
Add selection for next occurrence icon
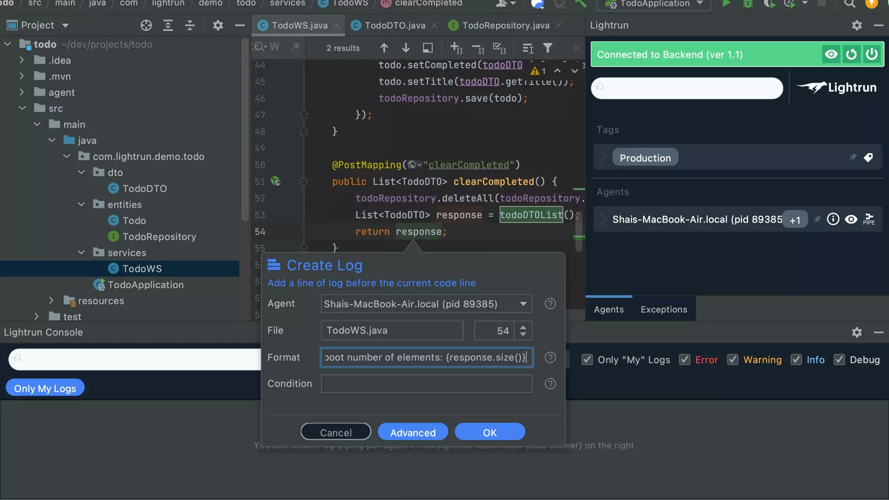(x=456, y=48)
